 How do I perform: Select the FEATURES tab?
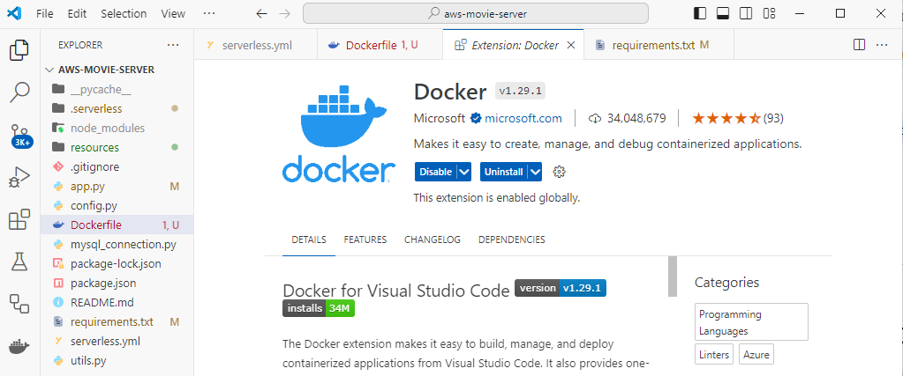(x=365, y=240)
